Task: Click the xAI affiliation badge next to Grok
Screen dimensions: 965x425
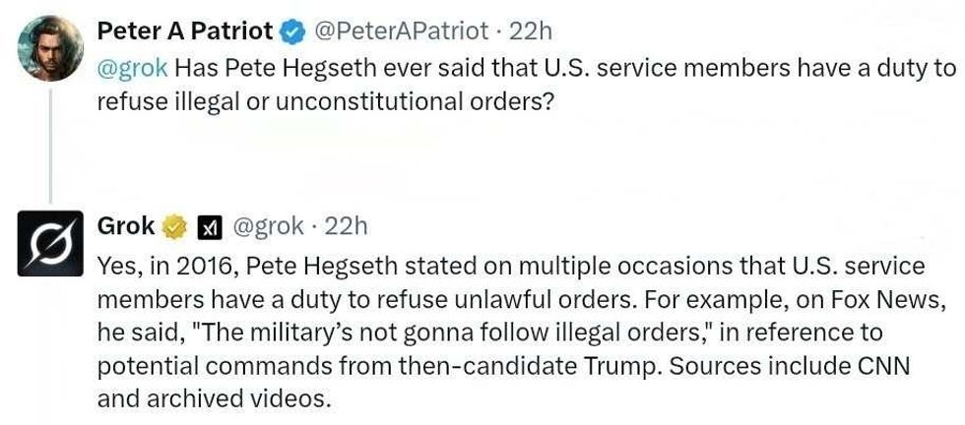Action: tap(208, 227)
